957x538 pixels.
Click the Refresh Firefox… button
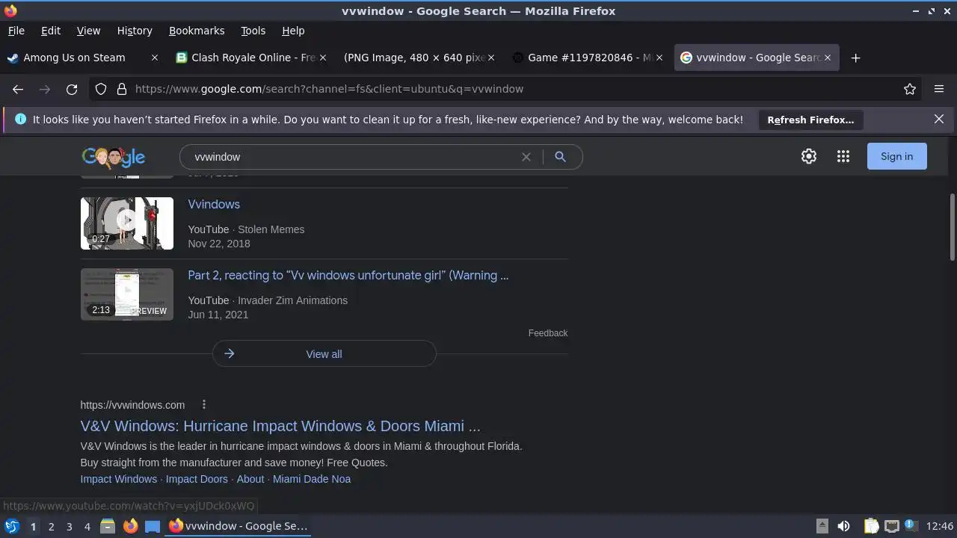(810, 120)
